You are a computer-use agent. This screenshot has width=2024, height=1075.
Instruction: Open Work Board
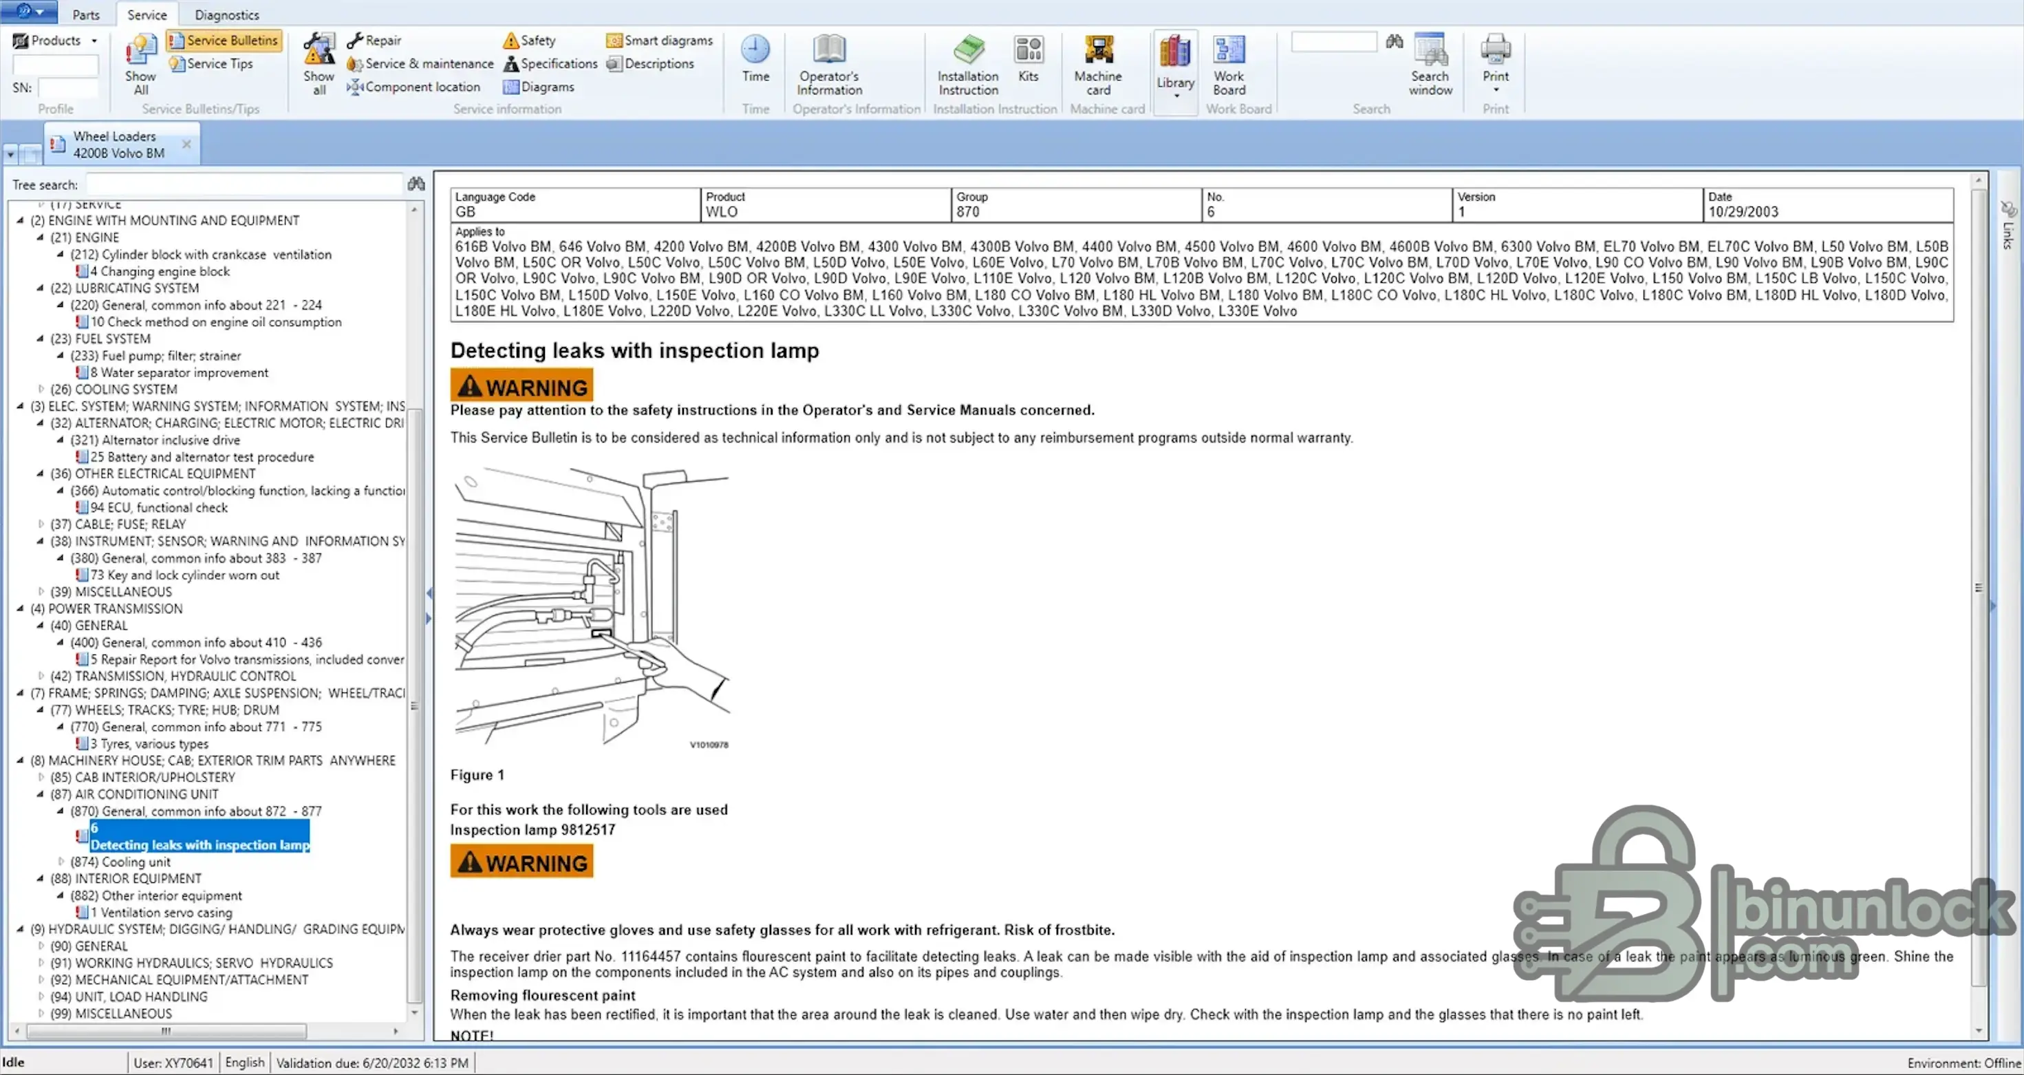click(1229, 65)
